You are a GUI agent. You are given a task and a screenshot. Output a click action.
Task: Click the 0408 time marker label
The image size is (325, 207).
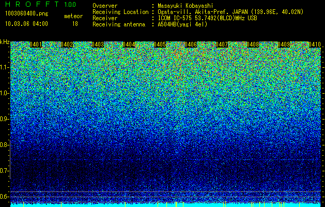(x=253, y=45)
